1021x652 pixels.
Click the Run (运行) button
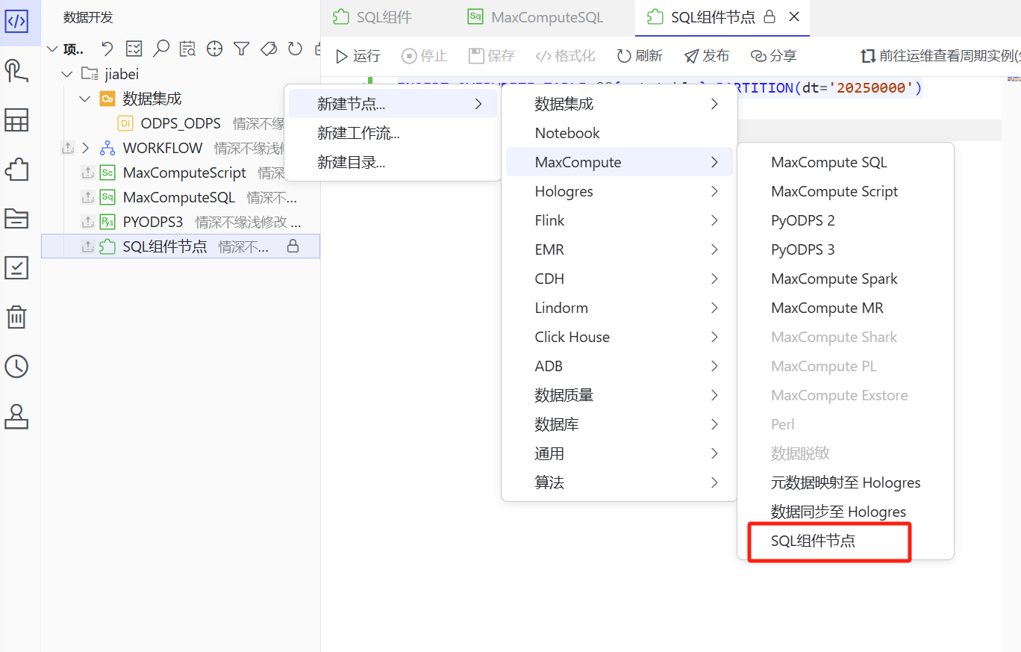click(x=357, y=56)
